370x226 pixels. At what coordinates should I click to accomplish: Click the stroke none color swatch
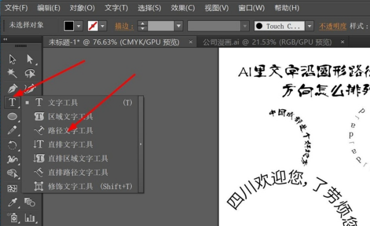tap(92, 26)
